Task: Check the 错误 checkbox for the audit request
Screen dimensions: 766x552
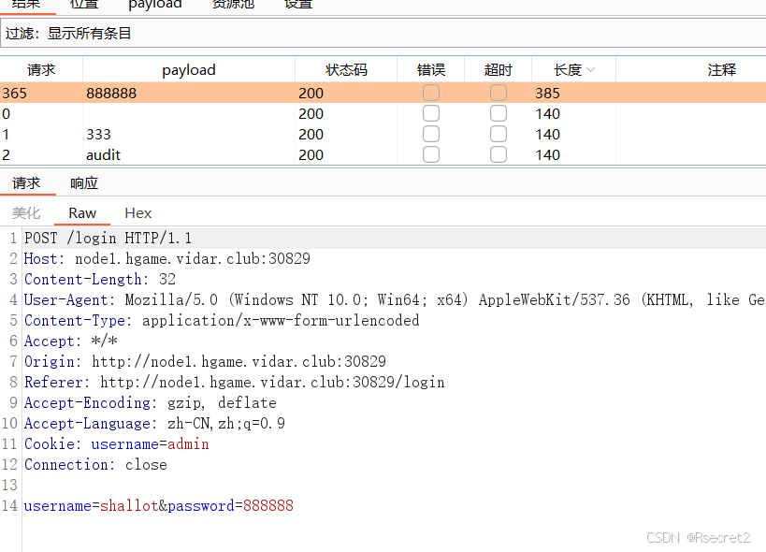Action: [430, 154]
